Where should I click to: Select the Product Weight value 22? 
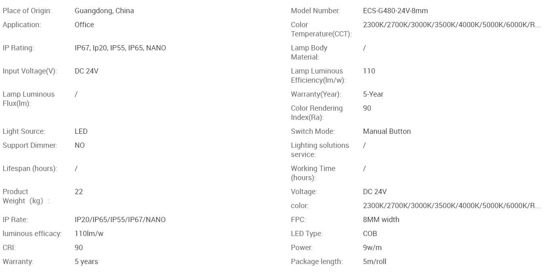(x=78, y=192)
